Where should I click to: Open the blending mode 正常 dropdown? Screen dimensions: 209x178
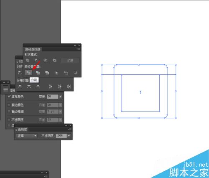[x=27, y=136]
